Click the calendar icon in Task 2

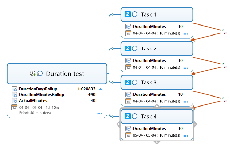point(128,67)
